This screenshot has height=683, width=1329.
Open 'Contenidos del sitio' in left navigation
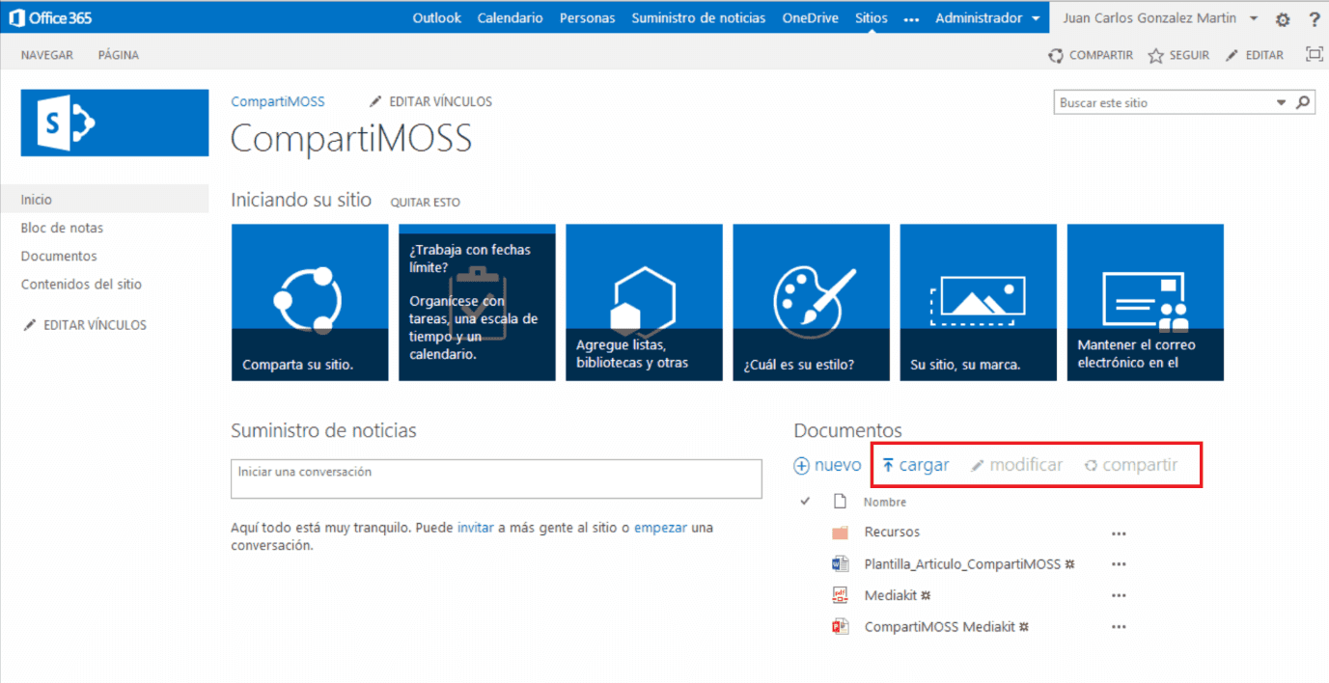pos(81,284)
